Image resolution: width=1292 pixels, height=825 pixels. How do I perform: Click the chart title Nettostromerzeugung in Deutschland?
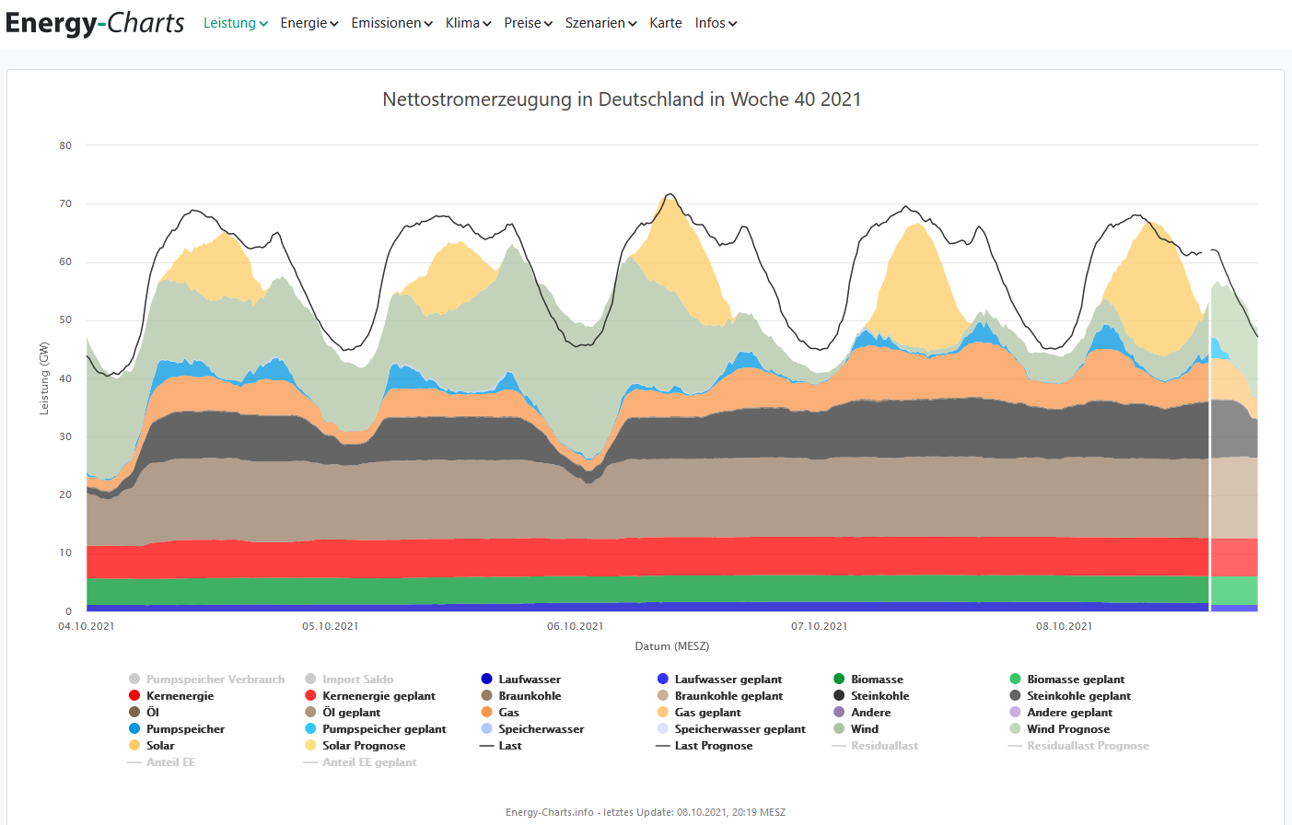(622, 99)
